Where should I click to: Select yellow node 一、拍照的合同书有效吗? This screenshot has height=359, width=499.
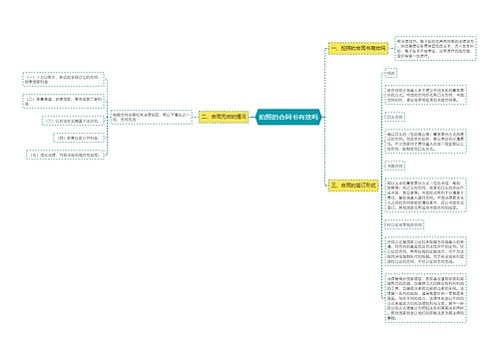358,48
